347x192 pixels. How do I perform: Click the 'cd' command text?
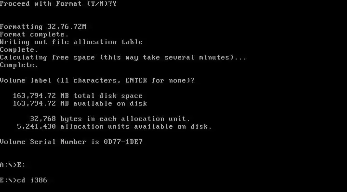[21, 180]
